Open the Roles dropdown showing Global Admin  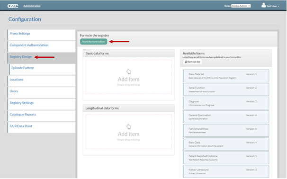[241, 6]
